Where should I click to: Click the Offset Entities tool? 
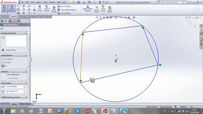tap(54, 9)
